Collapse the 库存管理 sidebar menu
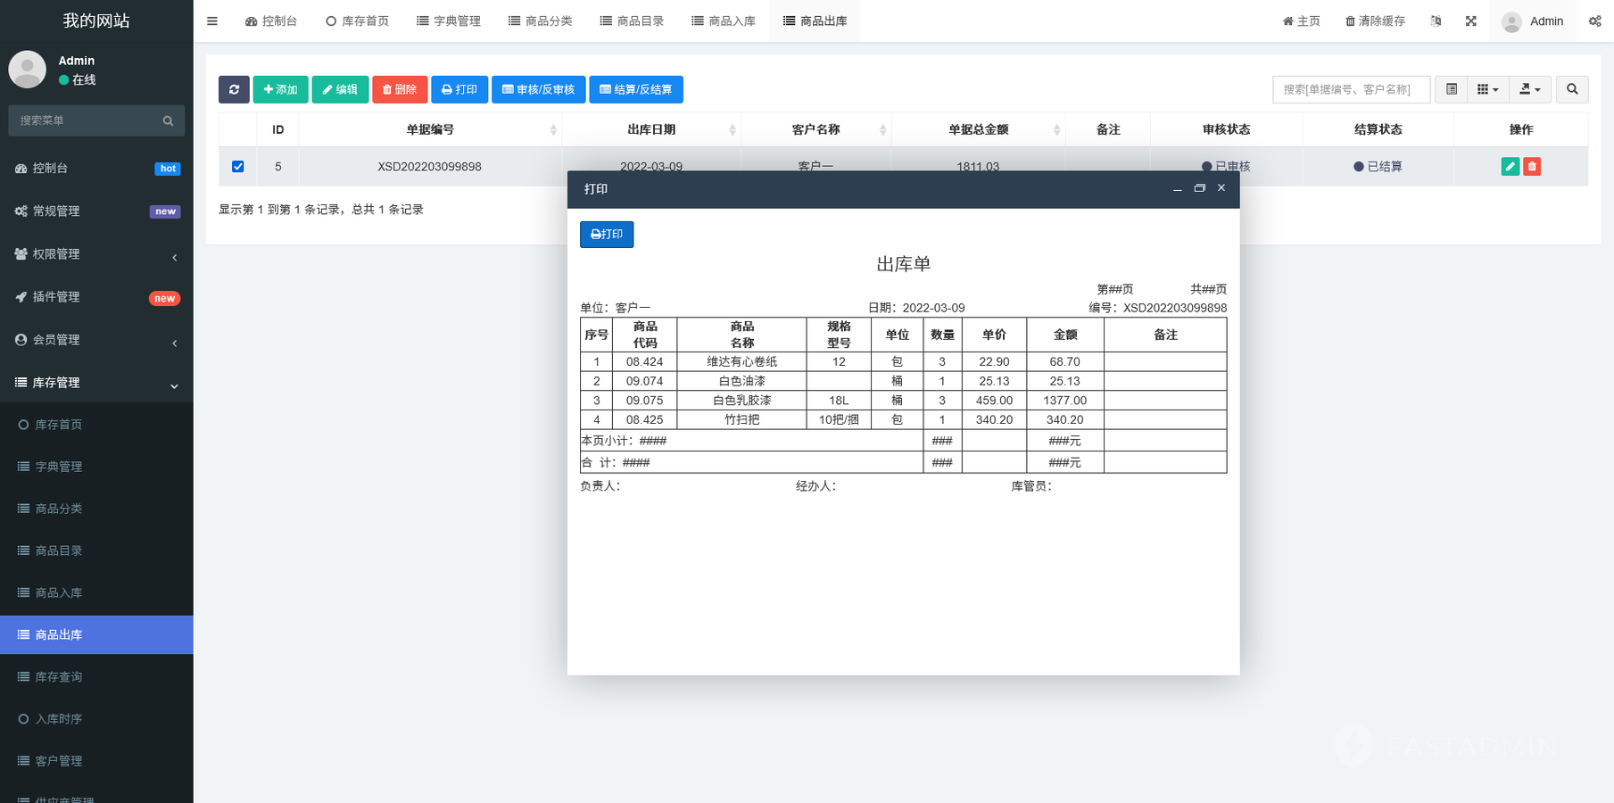Screen dimensions: 1614x803 tap(96, 383)
